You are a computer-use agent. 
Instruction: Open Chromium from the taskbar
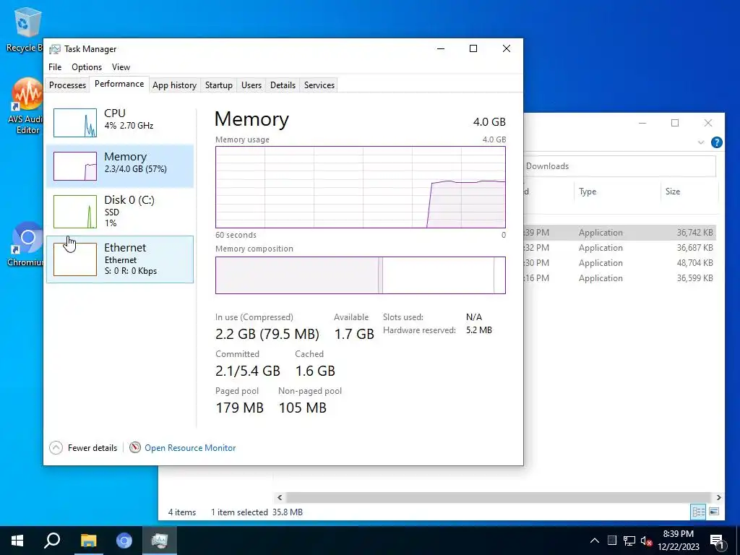124,541
